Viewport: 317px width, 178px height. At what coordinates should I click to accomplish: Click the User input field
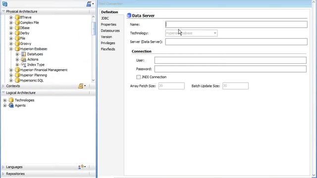click(230, 60)
